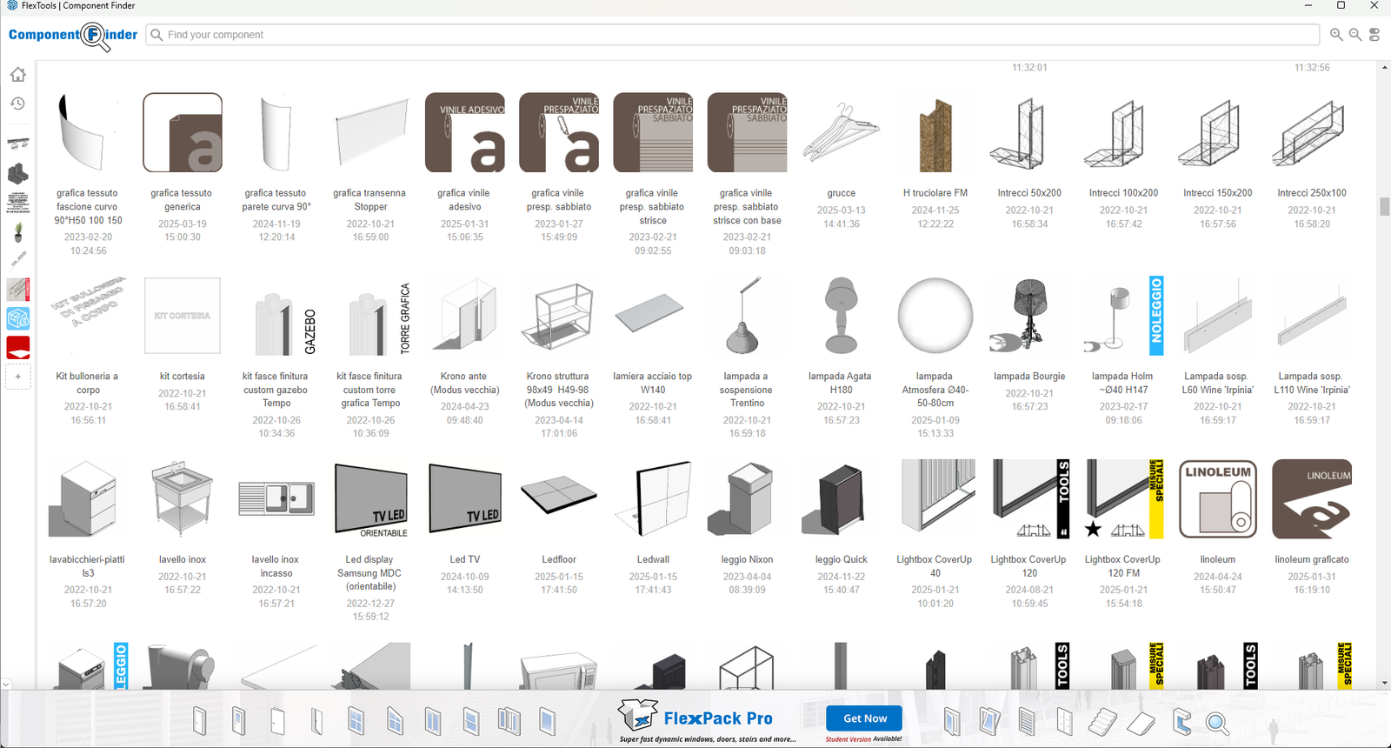Select the plant library in the sidebar
This screenshot has width=1391, height=748.
pyautogui.click(x=18, y=232)
